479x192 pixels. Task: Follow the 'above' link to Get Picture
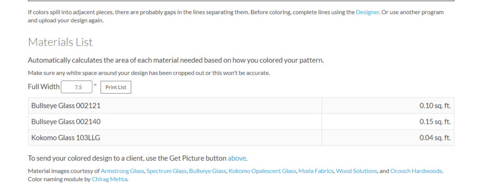coord(237,158)
